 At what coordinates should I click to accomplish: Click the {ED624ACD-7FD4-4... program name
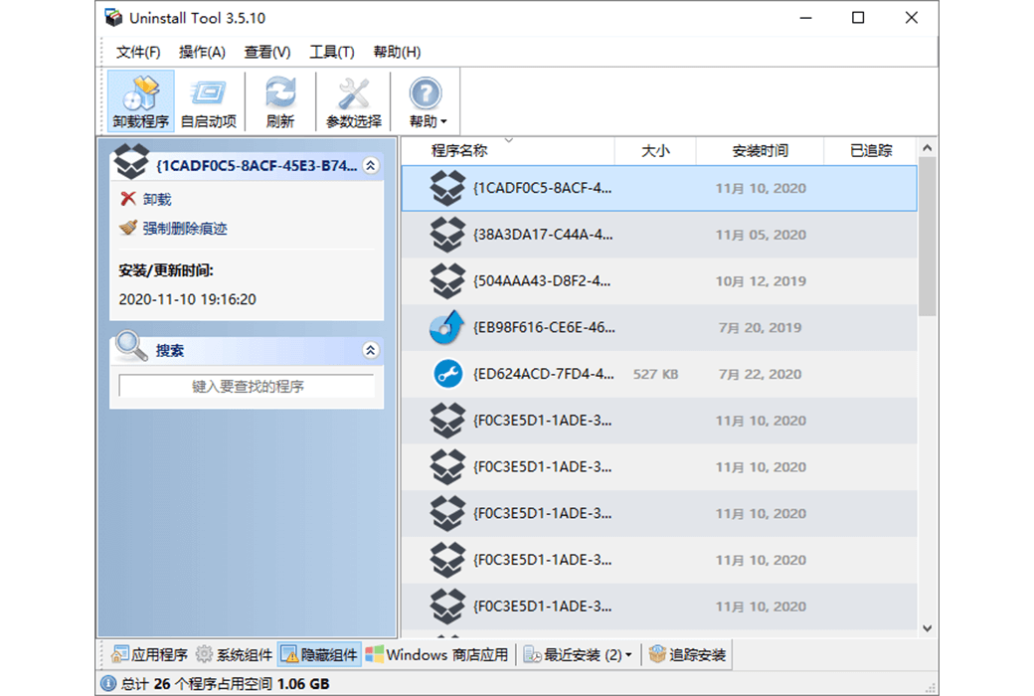[544, 374]
